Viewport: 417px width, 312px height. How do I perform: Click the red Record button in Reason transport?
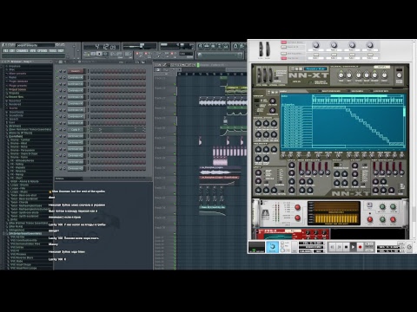coord(360,247)
